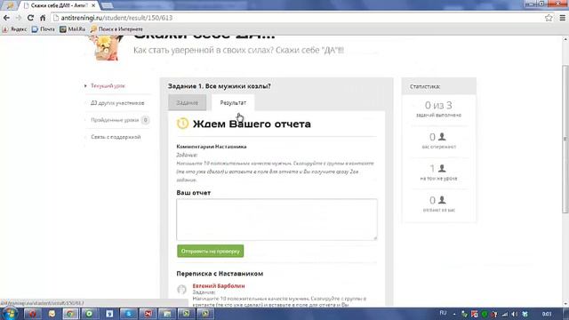Open a new browser tab
Screen dimensions: 569x320
click(107, 5)
